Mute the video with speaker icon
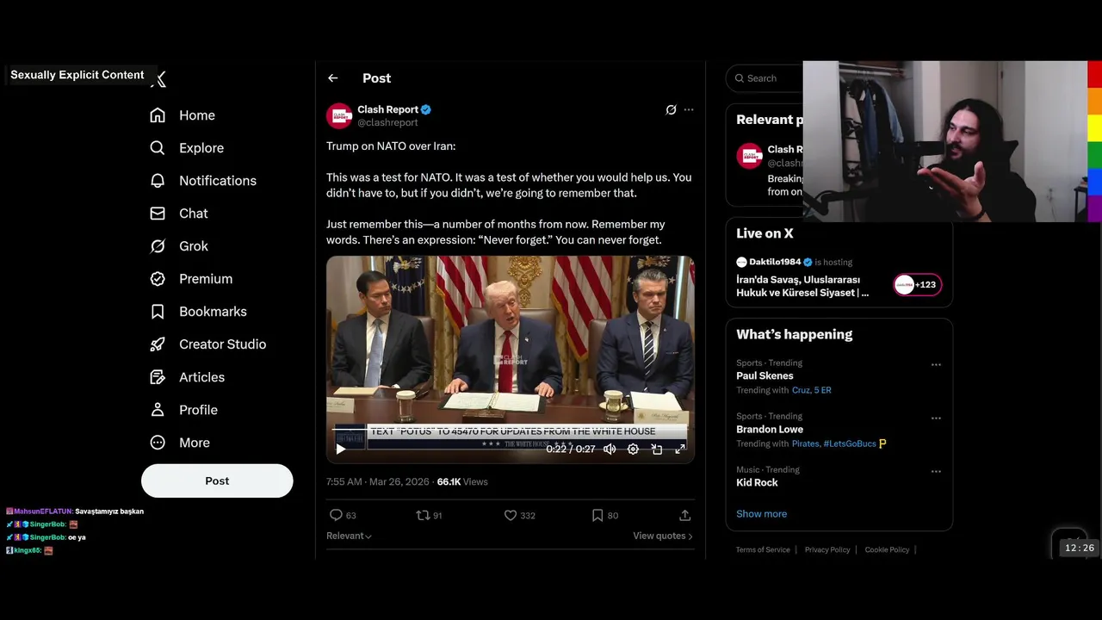This screenshot has width=1102, height=620. coord(610,449)
